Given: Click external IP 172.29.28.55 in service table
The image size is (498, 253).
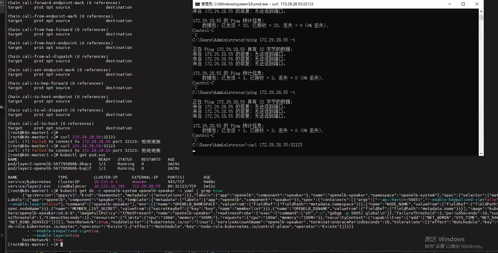Looking at the screenshot, I should coord(146,186).
